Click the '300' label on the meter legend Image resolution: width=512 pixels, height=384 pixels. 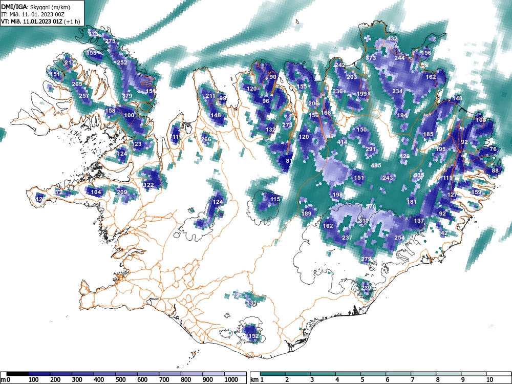[x=77, y=380]
